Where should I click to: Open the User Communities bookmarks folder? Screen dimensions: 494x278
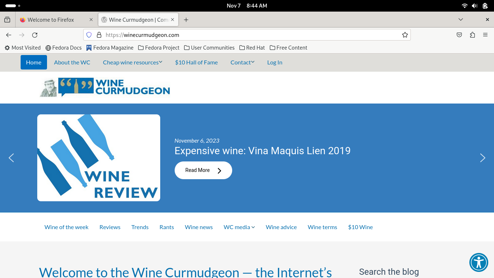click(209, 48)
